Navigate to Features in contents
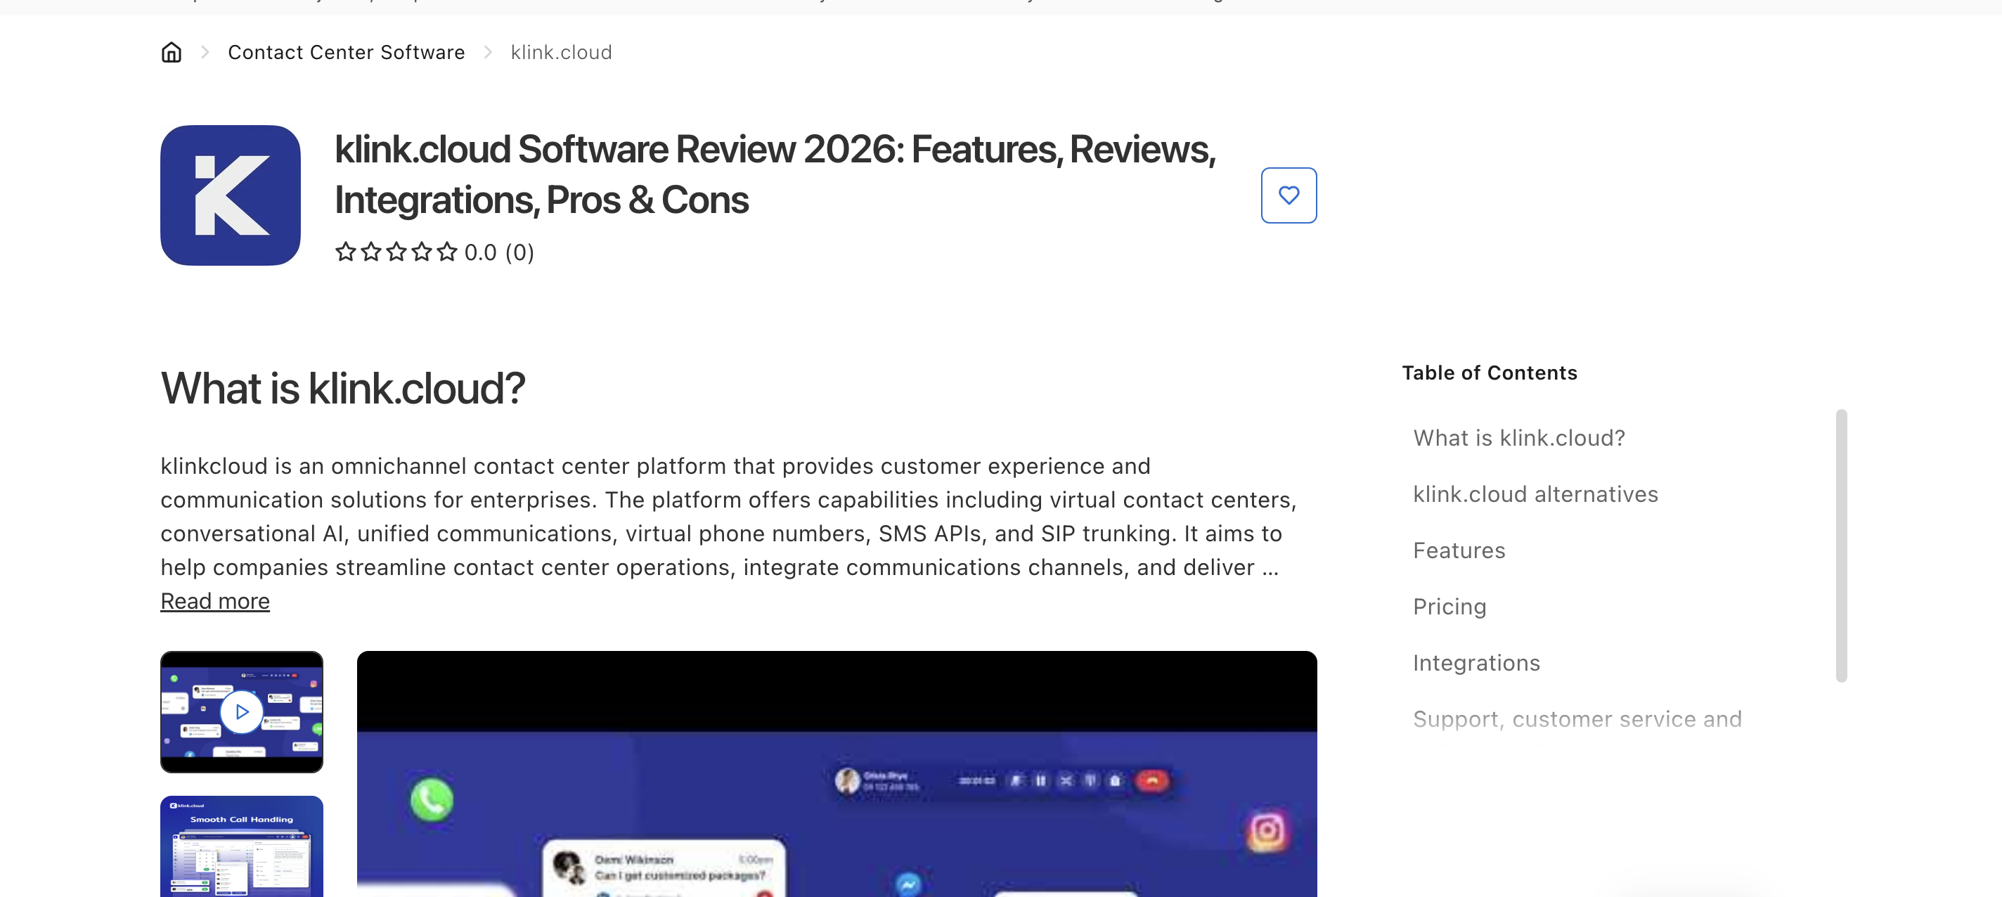Viewport: 2002px width, 897px height. (1458, 550)
